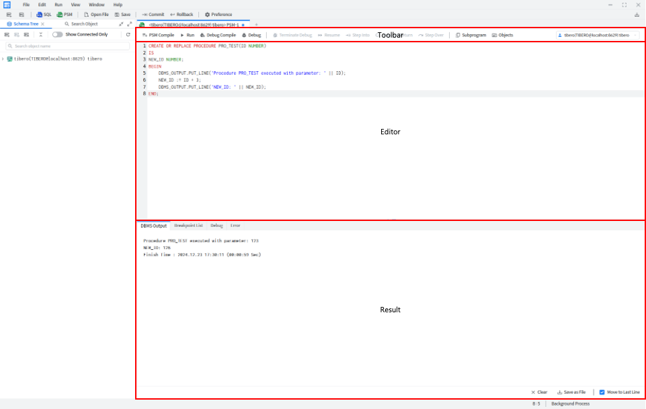Start Debug Compile from the toolbar

(218, 35)
